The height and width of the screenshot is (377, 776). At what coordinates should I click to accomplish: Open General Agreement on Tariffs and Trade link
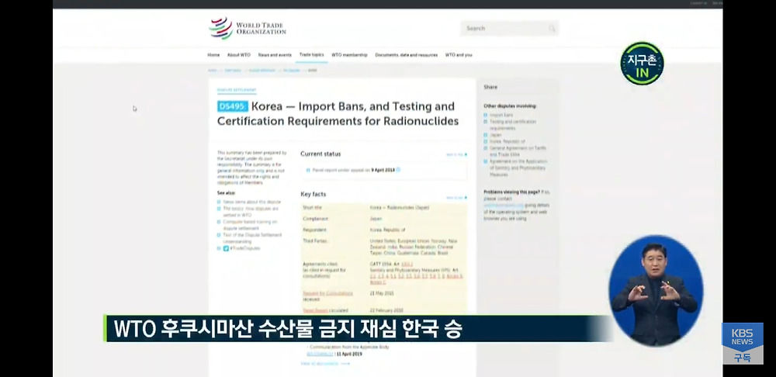point(518,151)
